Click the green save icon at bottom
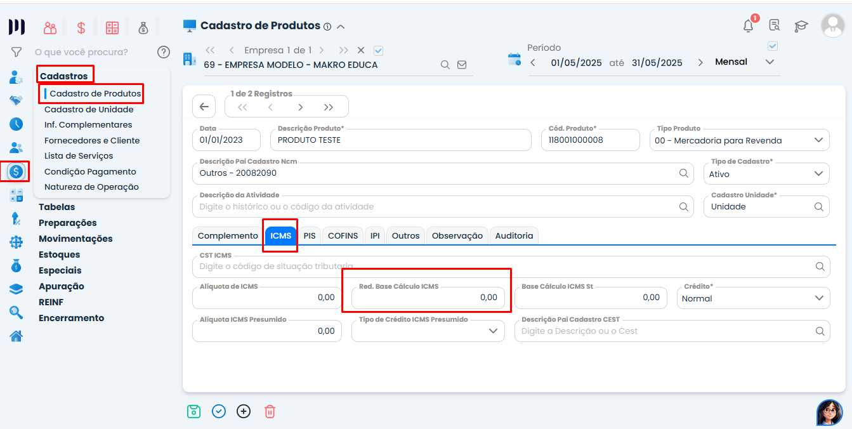The height and width of the screenshot is (429, 852). (x=193, y=411)
